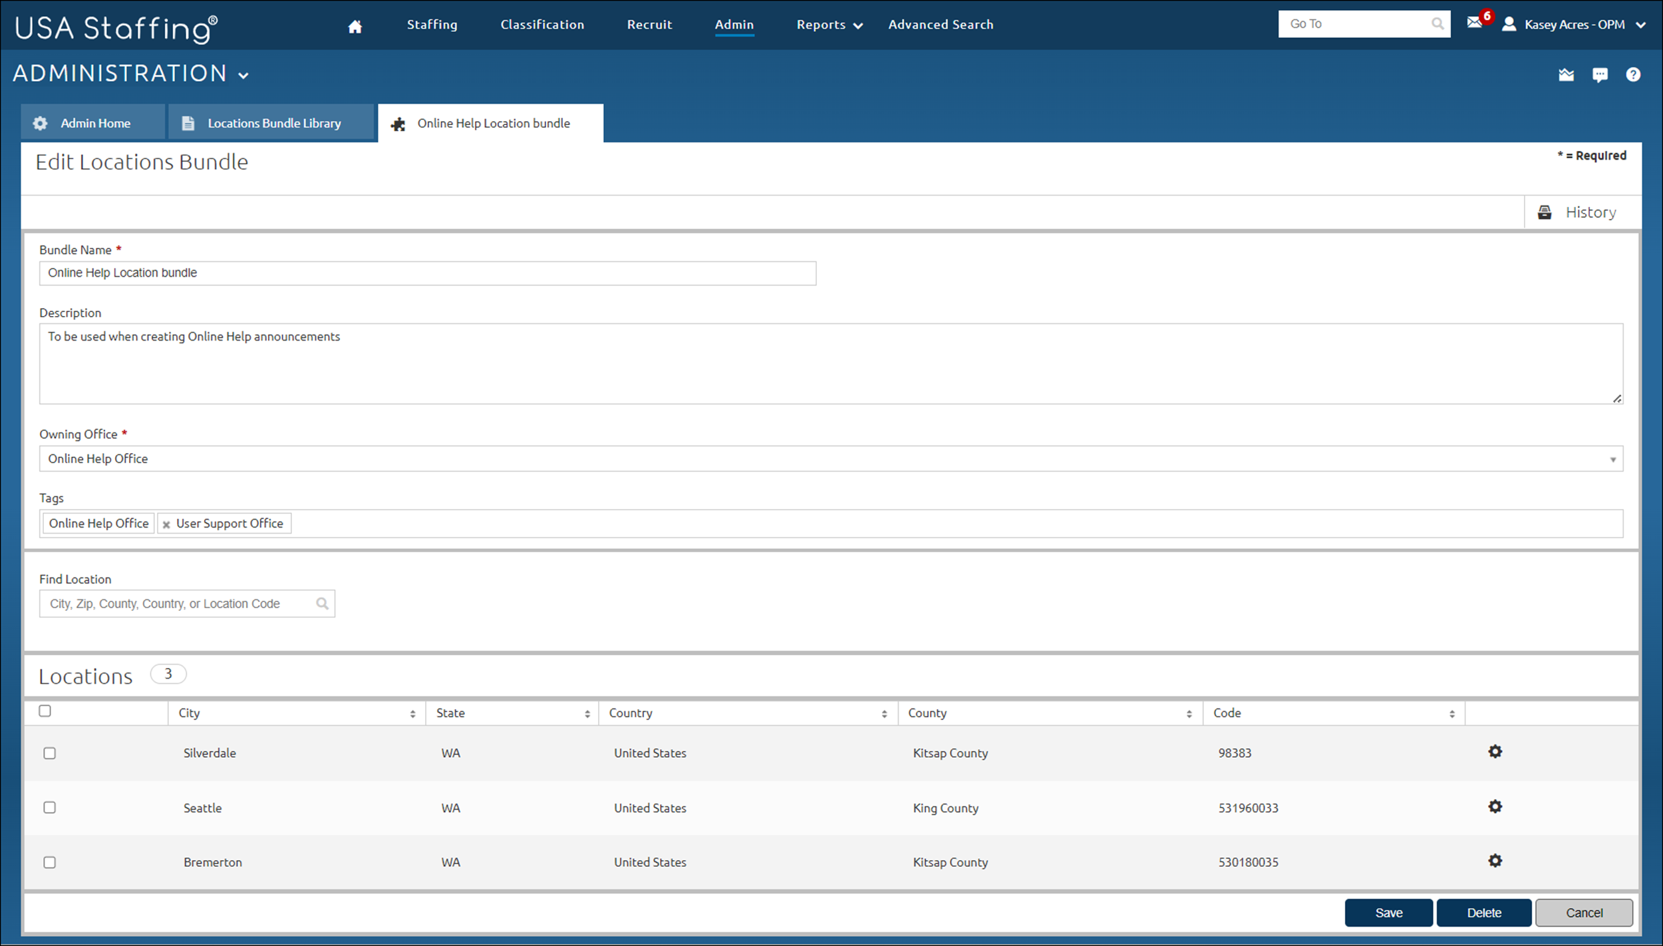This screenshot has width=1663, height=946.
Task: Select the Seattle row checkbox
Action: tap(50, 808)
